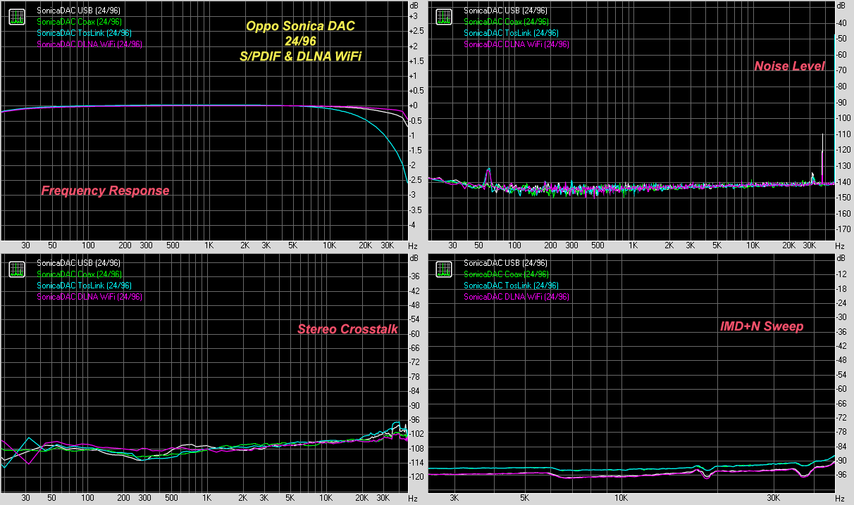This screenshot has width=854, height=505.
Task: Select SonicaDAC TosLink legend in IMD+N Sweep panel
Action: tap(511, 286)
